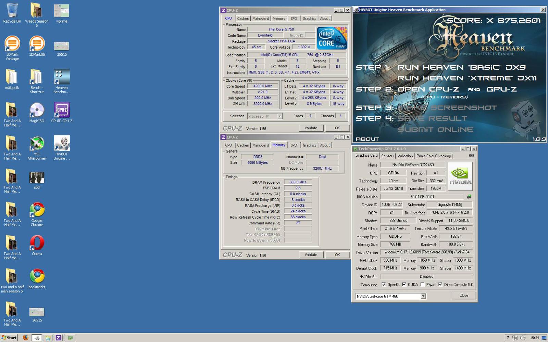Image resolution: width=548 pixels, height=342 pixels.
Task: Open the Weeds Season 6 folder
Action: [37, 15]
